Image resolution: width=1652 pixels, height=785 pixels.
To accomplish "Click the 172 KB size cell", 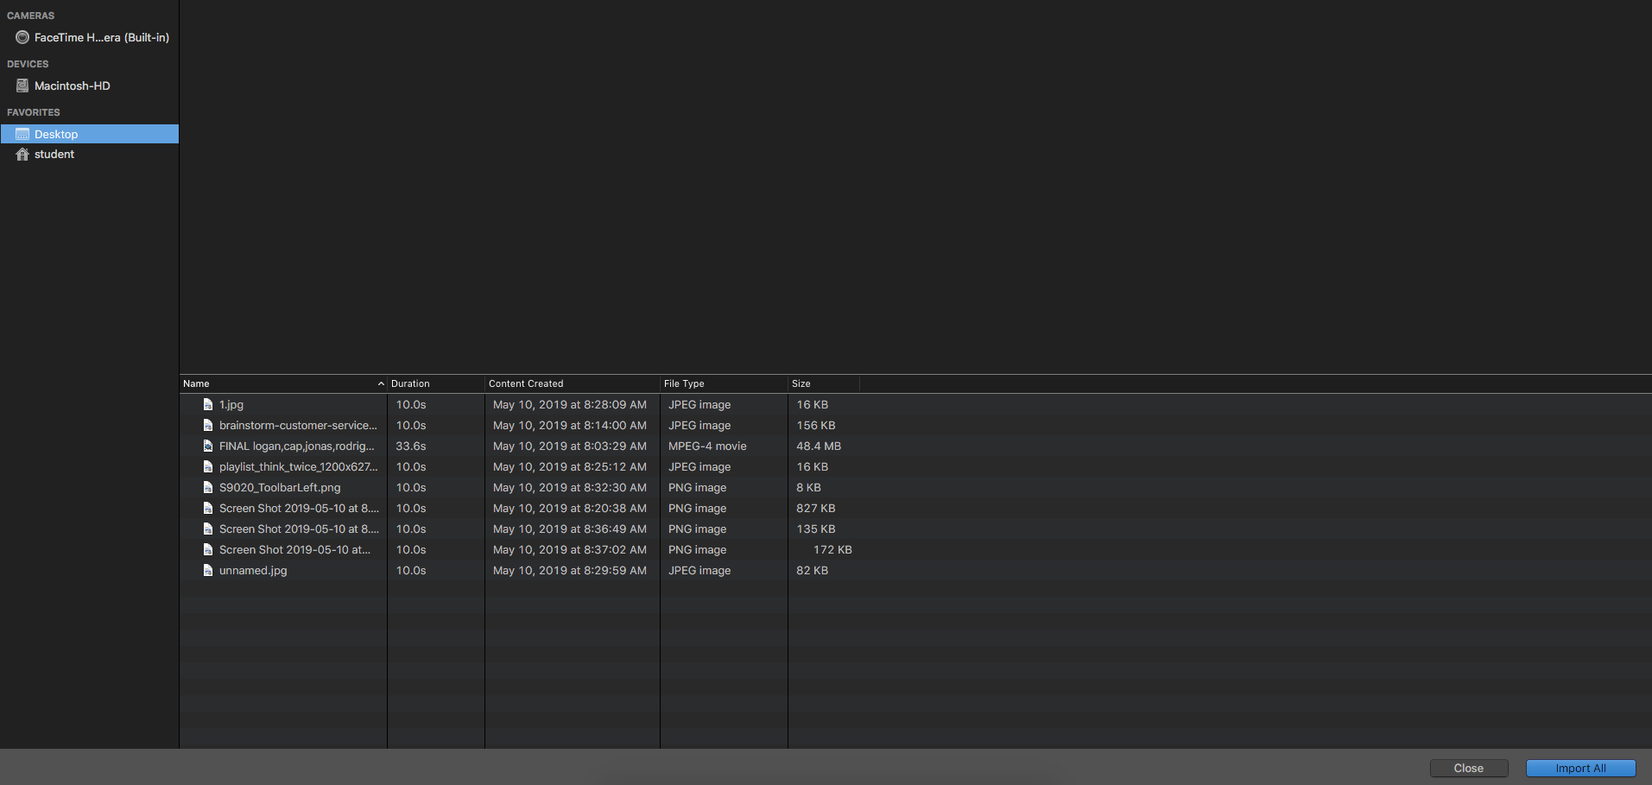I will 832,549.
